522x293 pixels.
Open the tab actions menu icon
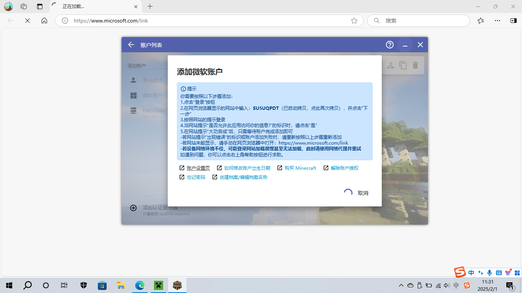40,6
